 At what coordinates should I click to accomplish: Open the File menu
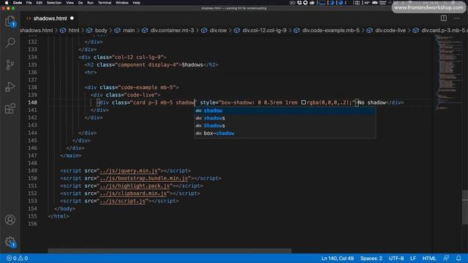[29, 3]
